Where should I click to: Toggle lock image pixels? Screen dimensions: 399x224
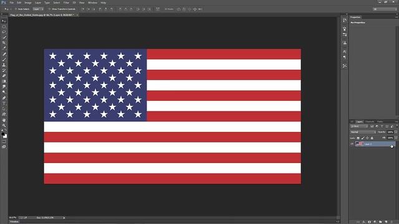pyautogui.click(x=363, y=138)
